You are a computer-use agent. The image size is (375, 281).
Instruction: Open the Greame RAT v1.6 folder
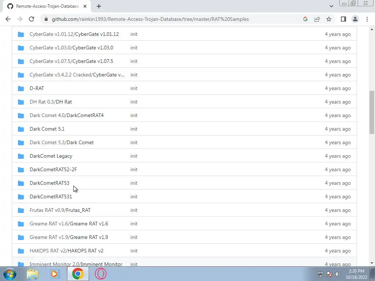pos(68,224)
